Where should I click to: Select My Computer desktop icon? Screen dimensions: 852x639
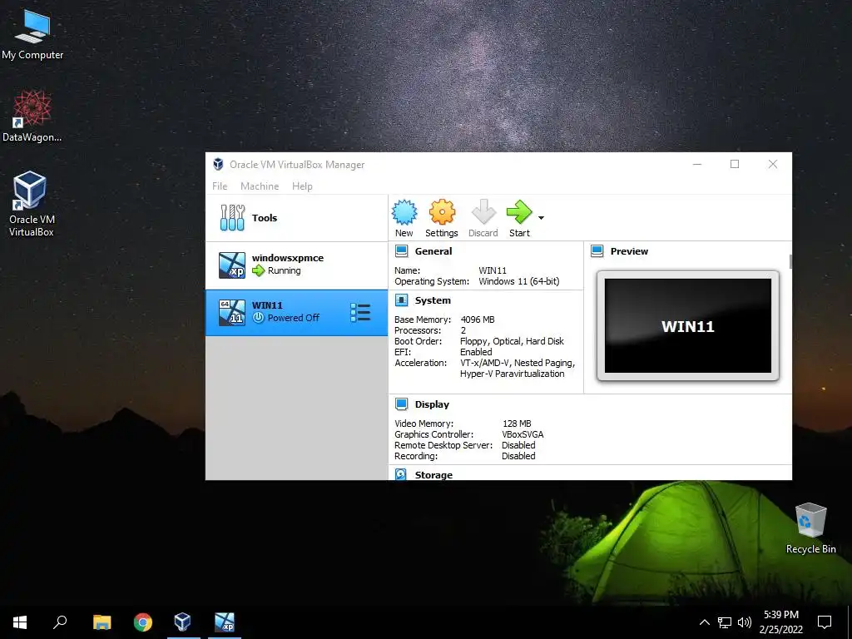[x=32, y=36]
